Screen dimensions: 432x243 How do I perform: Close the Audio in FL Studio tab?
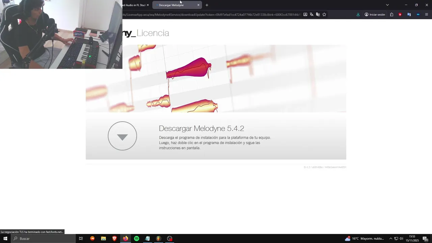tap(148, 5)
